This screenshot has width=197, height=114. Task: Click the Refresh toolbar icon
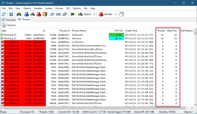pyautogui.click(x=4, y=14)
